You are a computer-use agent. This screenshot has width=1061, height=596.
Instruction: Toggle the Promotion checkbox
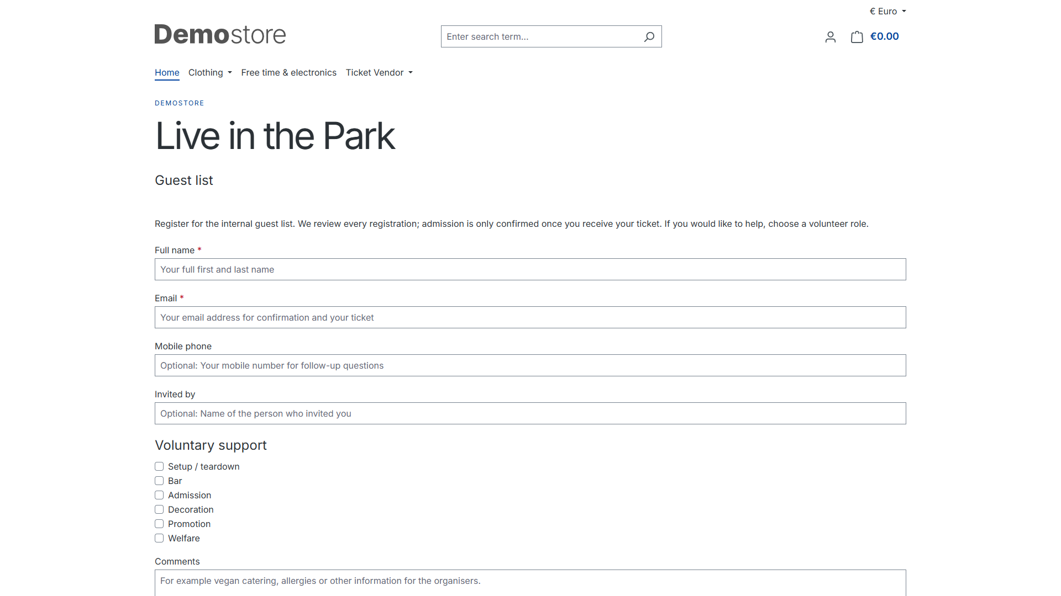click(159, 524)
